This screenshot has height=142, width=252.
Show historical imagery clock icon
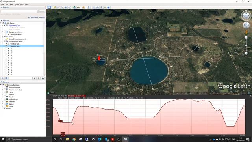click(74, 7)
